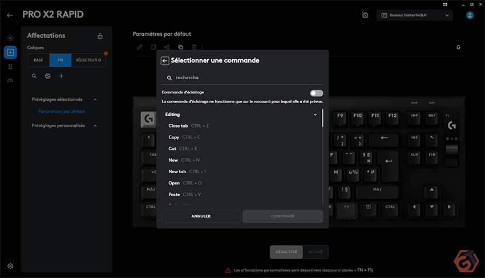The image size is (485, 278).
Task: Click the trash delete icon
Action: (x=194, y=47)
